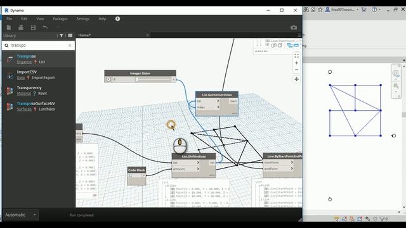This screenshot has width=406, height=228.
Task: Click the Surfaces link under TransposeSurfaceUV
Action: coord(24,109)
